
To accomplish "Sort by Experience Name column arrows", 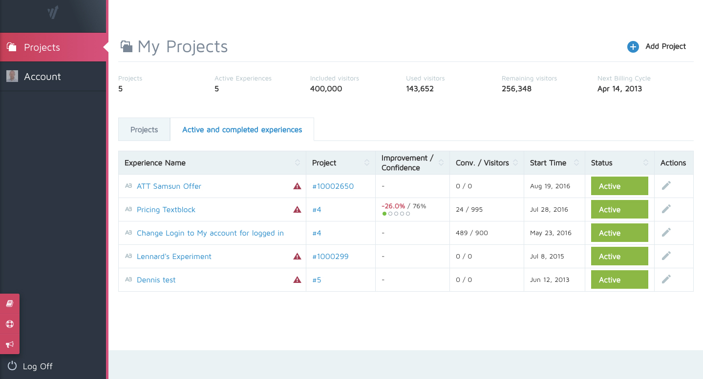I will (298, 162).
